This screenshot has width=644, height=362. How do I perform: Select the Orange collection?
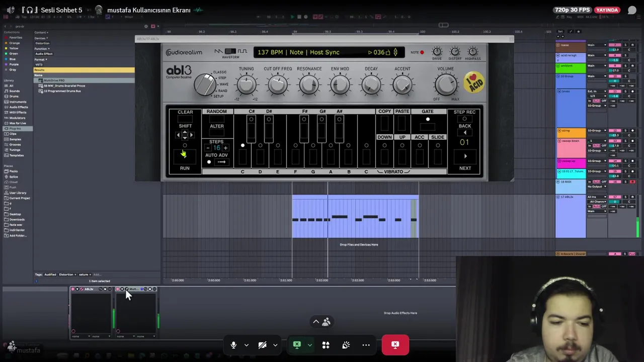[15, 43]
